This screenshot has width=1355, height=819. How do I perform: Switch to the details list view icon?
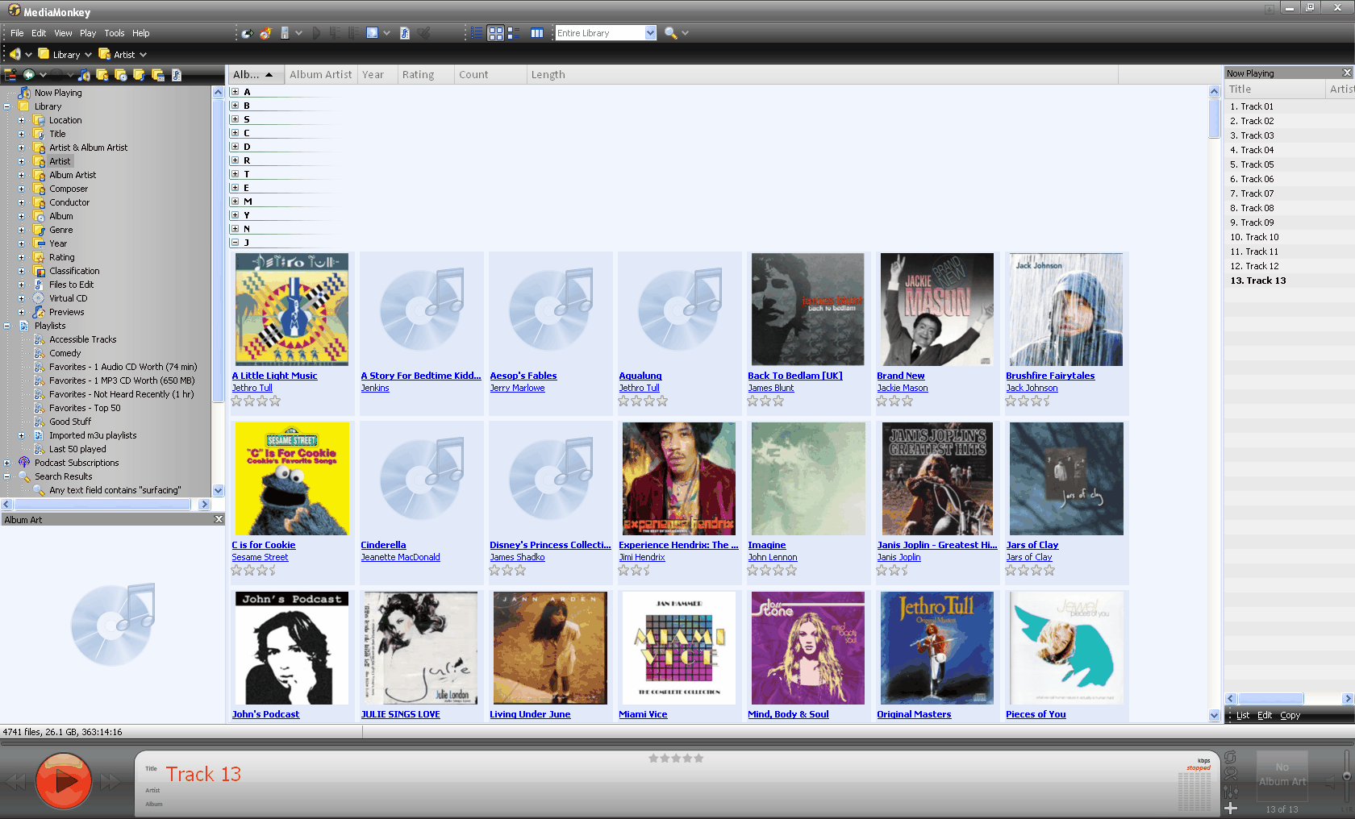tap(477, 33)
